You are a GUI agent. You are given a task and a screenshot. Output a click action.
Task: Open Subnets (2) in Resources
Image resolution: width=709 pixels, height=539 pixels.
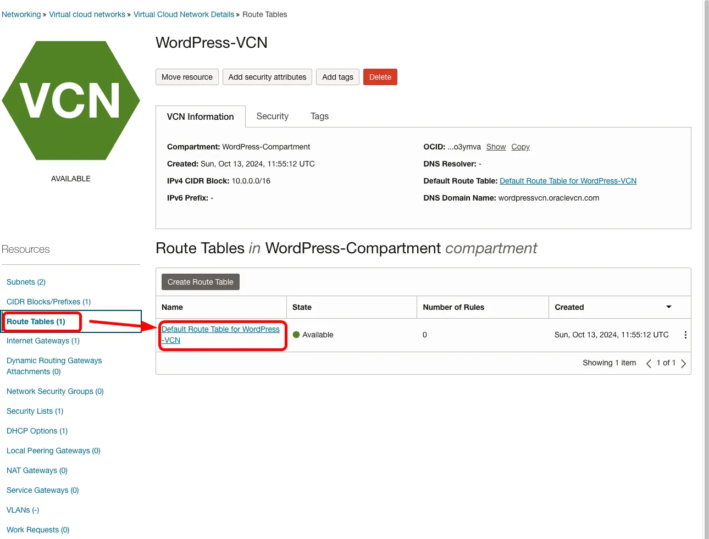pos(26,282)
